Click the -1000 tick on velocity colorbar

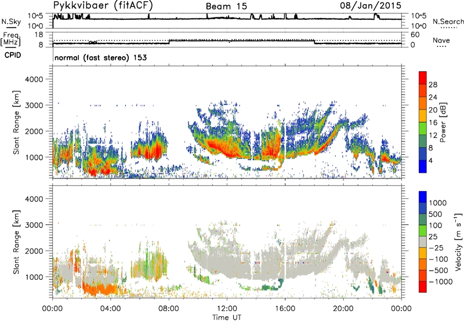(x=441, y=282)
